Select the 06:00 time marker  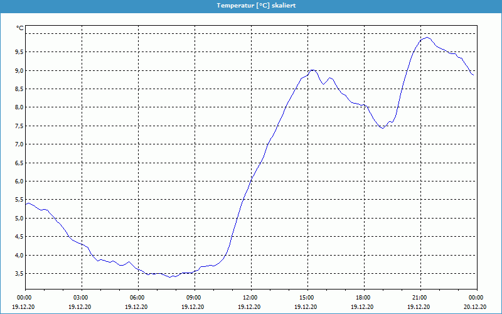pos(137,297)
